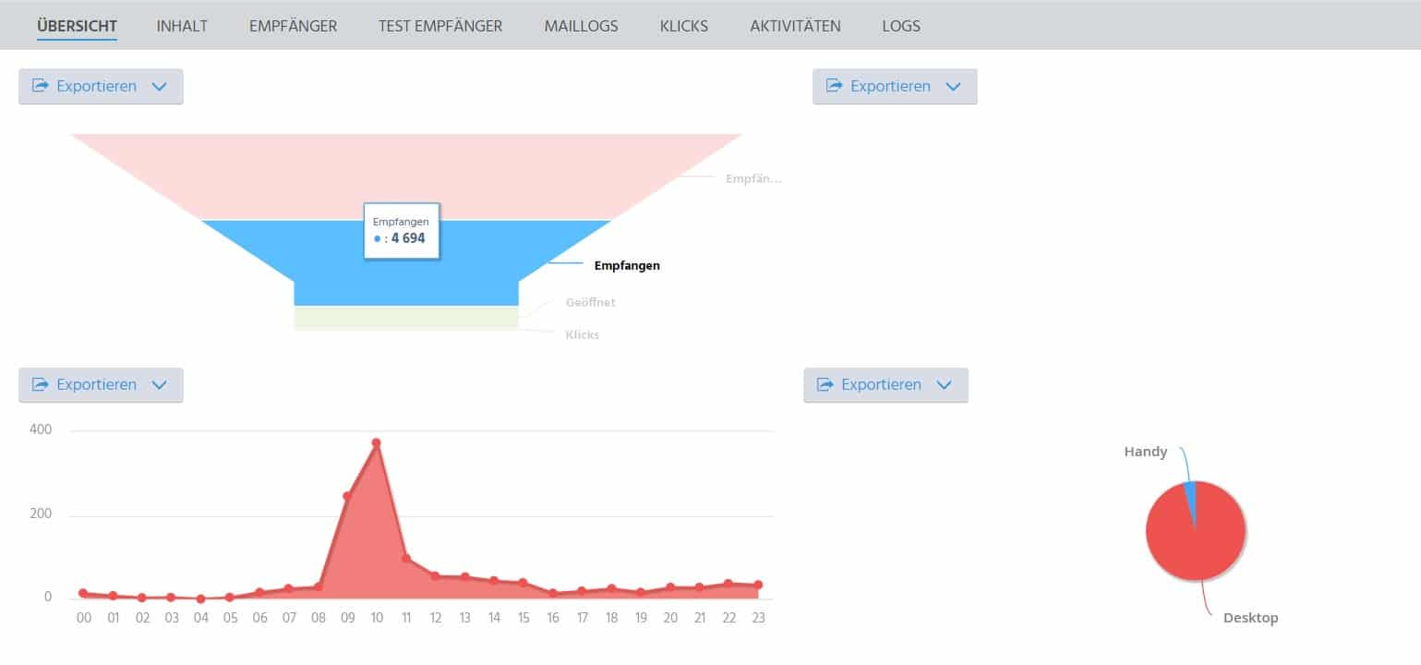Viewport: 1421px width, 665px height.
Task: Click the '10' hour label on the x-axis
Action: tap(377, 618)
